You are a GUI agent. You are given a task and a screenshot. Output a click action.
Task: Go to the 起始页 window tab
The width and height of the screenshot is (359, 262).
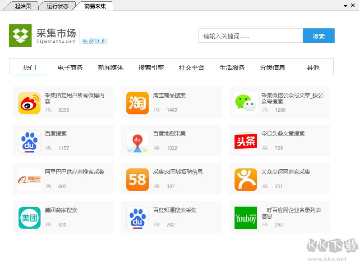[23, 6]
